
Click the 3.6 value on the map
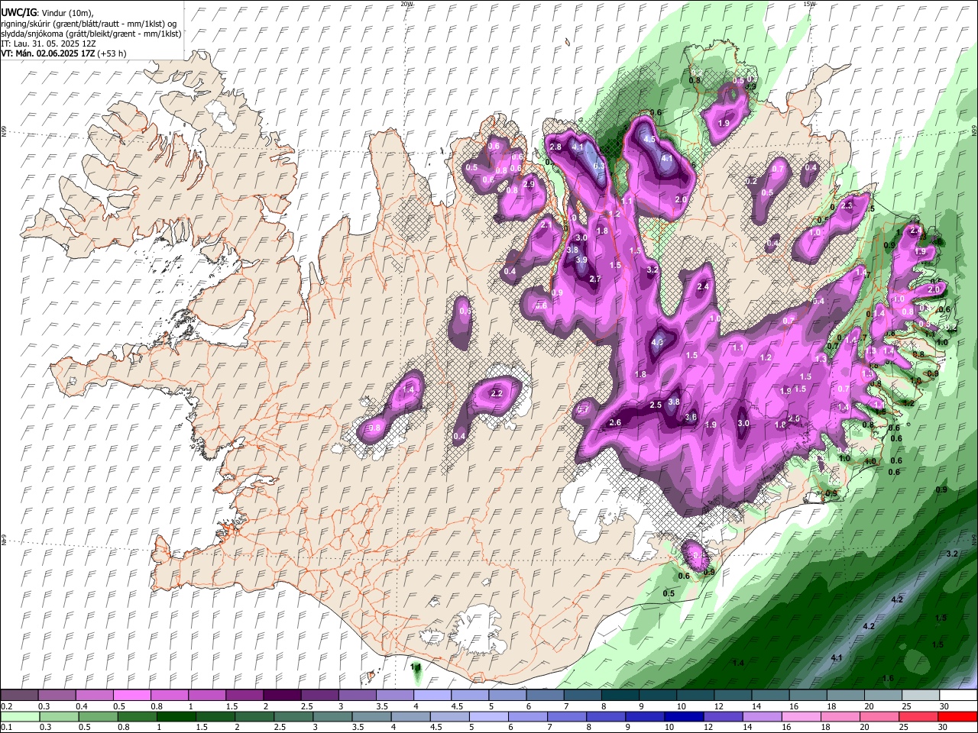click(x=691, y=417)
